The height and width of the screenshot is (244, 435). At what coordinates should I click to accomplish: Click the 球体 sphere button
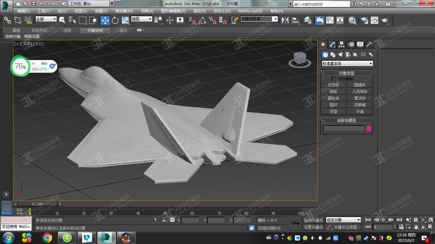(333, 91)
